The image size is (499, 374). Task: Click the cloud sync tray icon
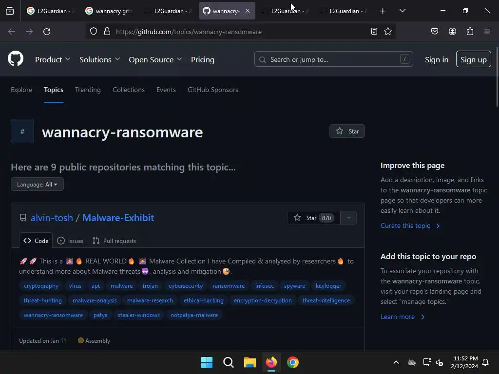(x=412, y=362)
